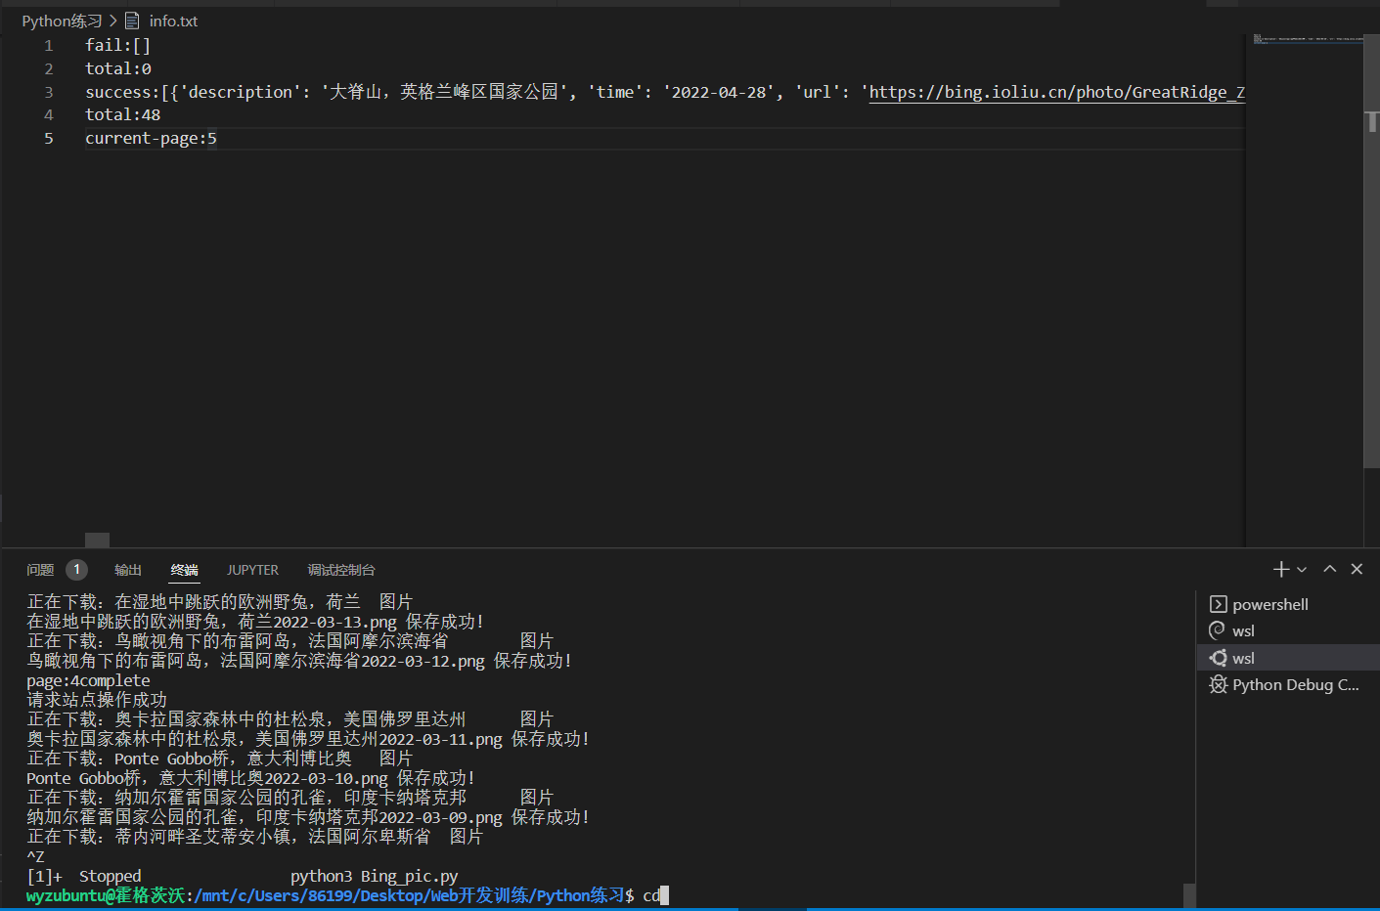Switch to the 终端 terminal tab

[x=184, y=570]
